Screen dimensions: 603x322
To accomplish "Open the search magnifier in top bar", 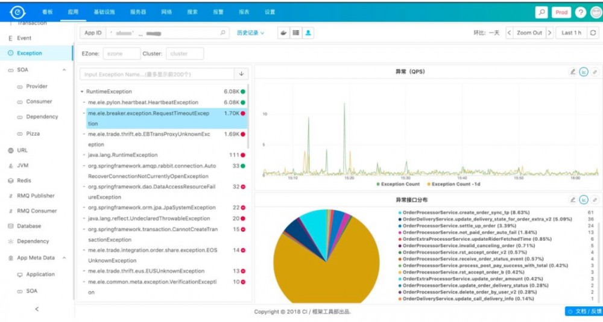I will coord(541,12).
